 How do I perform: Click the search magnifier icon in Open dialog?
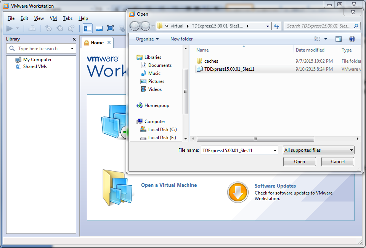coord(356,26)
